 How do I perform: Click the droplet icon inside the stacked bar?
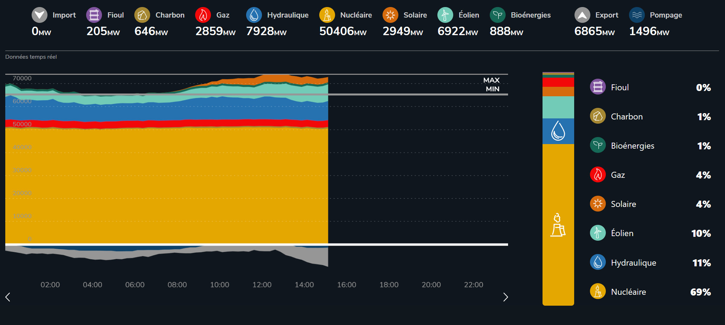point(558,131)
